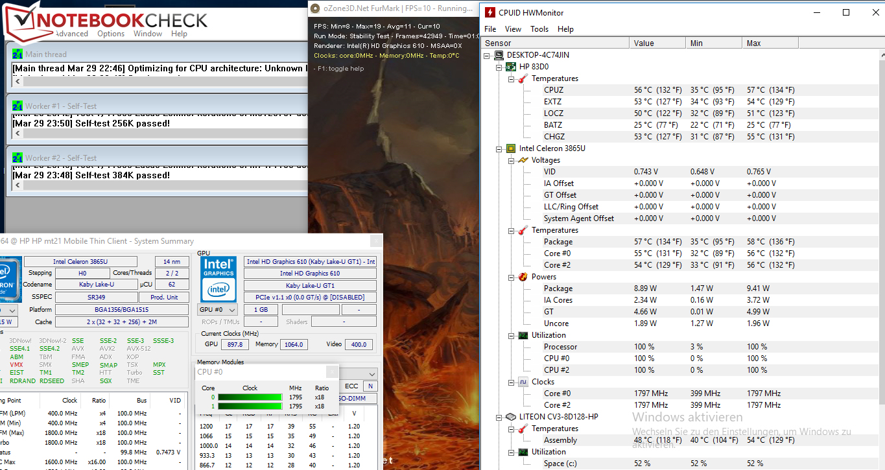Collapse the Clocks node in sensor tree

coord(512,382)
